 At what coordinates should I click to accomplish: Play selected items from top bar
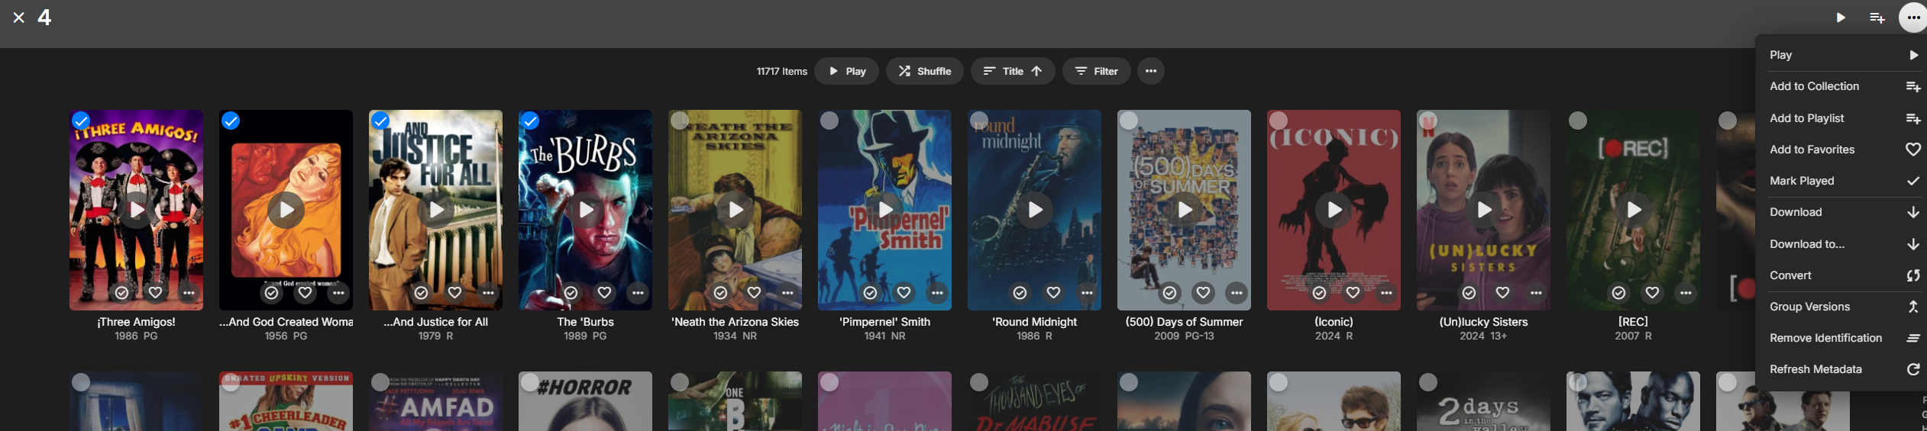tap(1841, 18)
